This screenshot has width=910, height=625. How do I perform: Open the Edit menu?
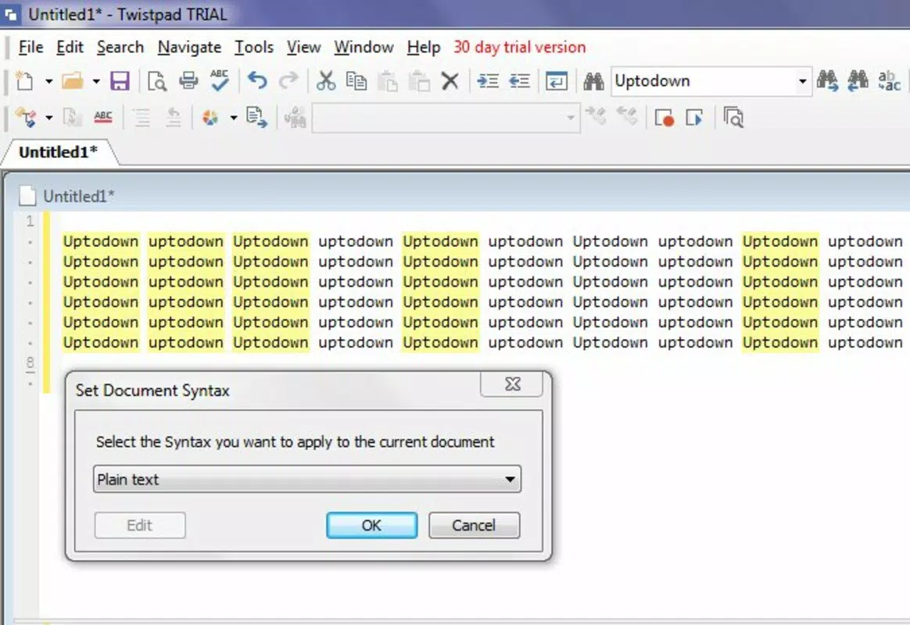pyautogui.click(x=70, y=47)
